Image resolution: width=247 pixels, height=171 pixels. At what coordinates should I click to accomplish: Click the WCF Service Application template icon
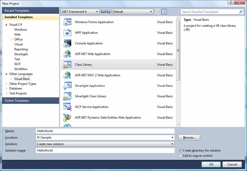[x=67, y=107]
